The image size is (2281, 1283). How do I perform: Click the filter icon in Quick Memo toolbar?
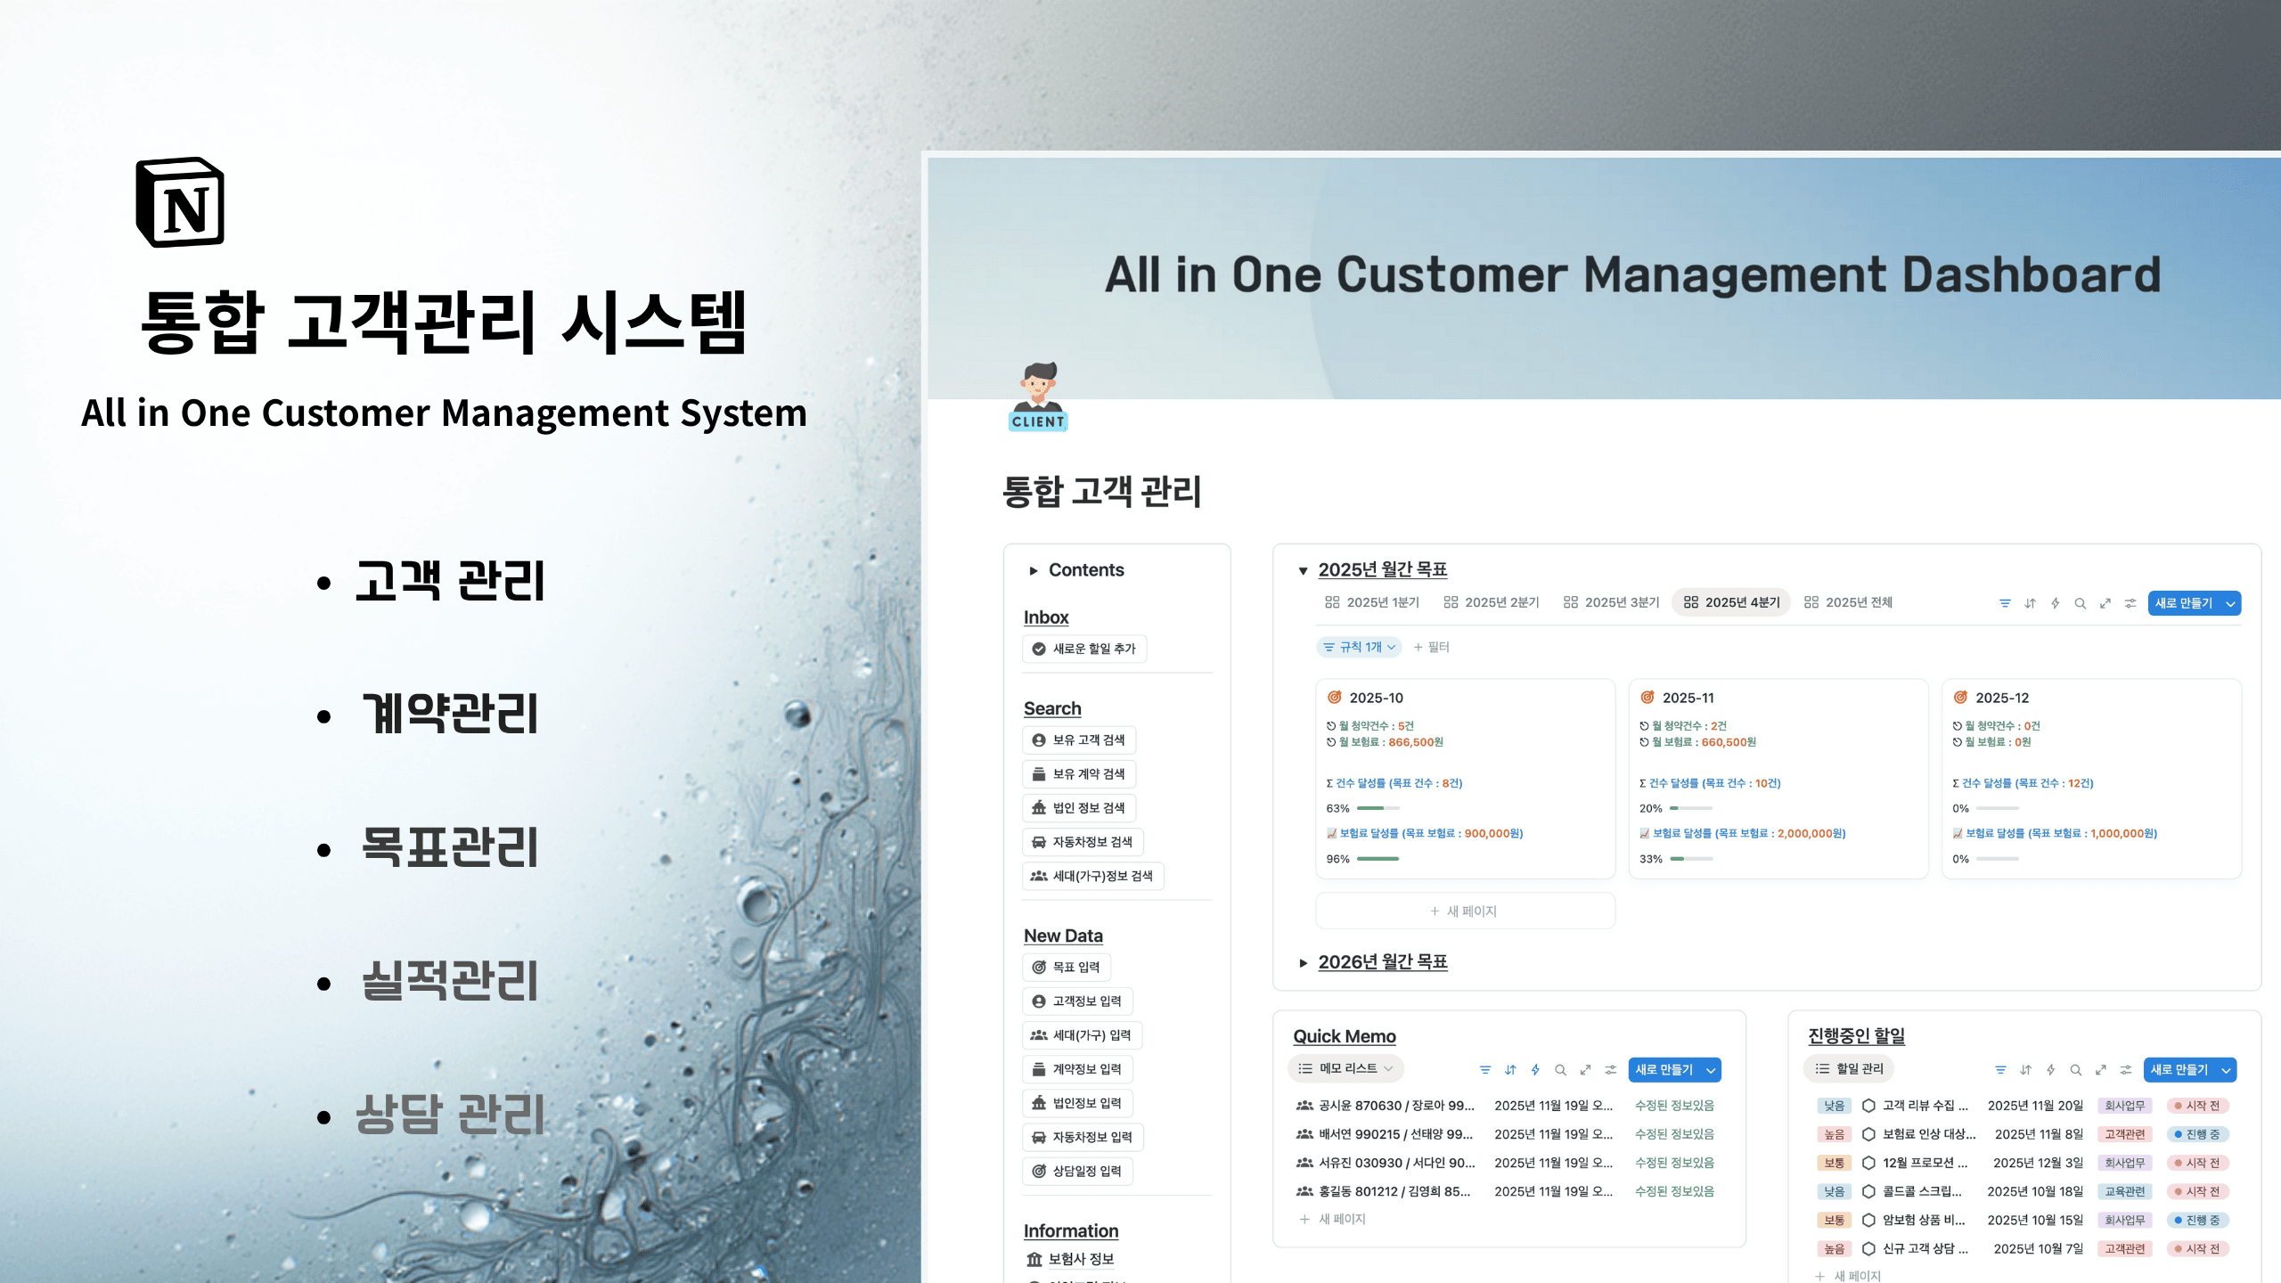(x=1484, y=1070)
